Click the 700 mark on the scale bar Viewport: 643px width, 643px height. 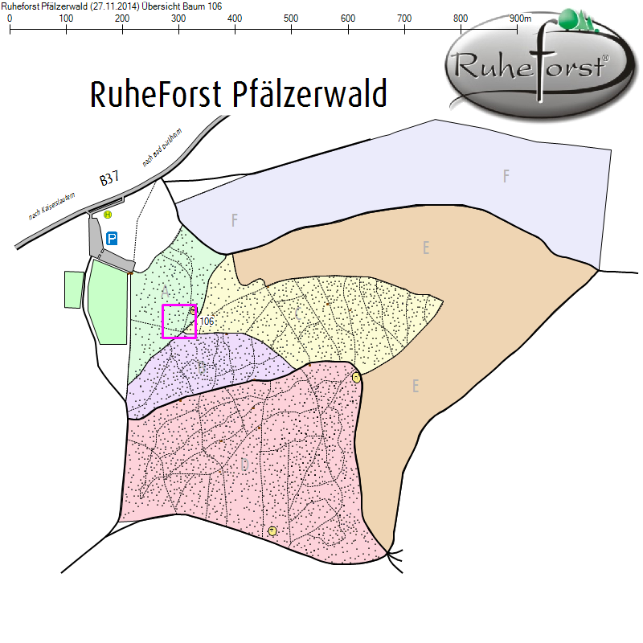(x=404, y=18)
